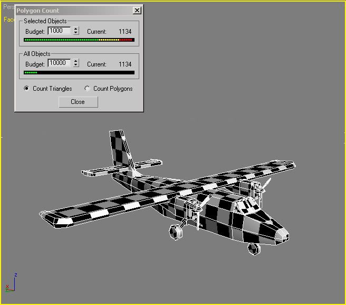
Task: Click the All Objects Budget field
Action: tap(59, 63)
